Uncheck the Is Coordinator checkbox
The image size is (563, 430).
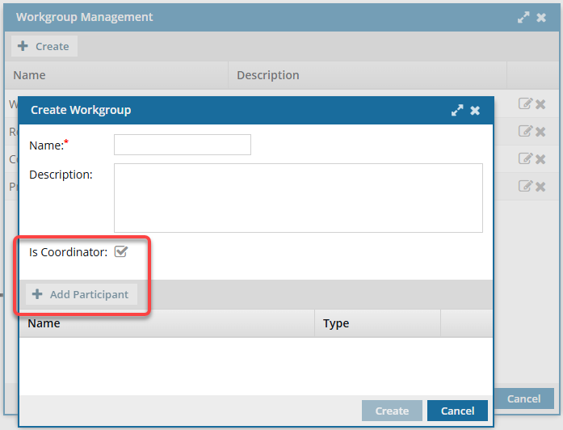[121, 252]
